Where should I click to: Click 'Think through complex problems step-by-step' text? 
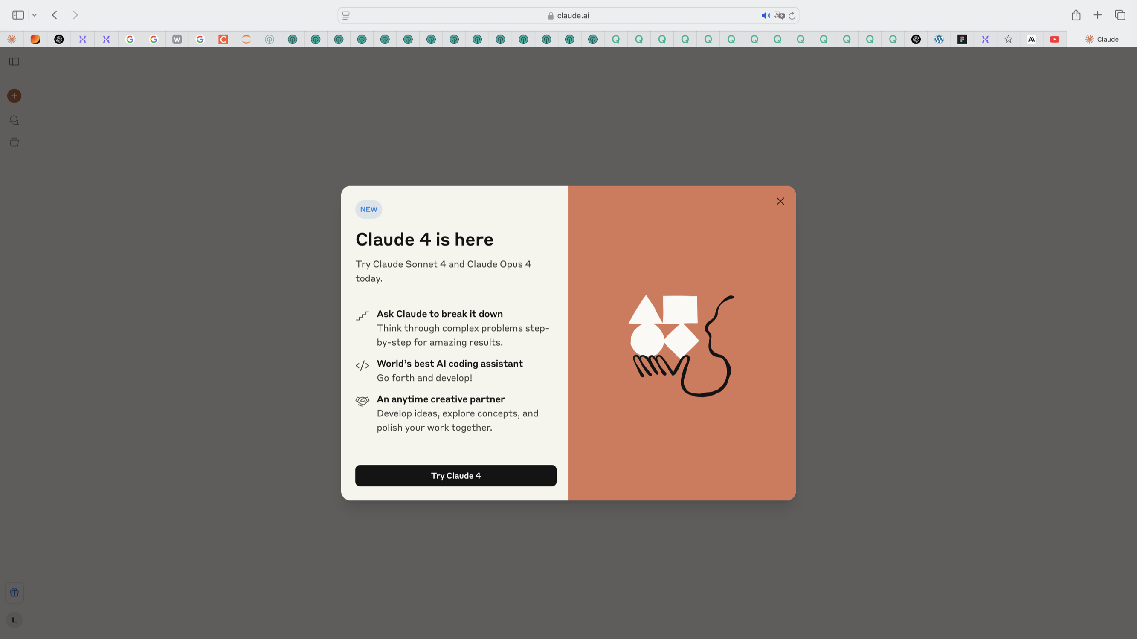pos(463,335)
